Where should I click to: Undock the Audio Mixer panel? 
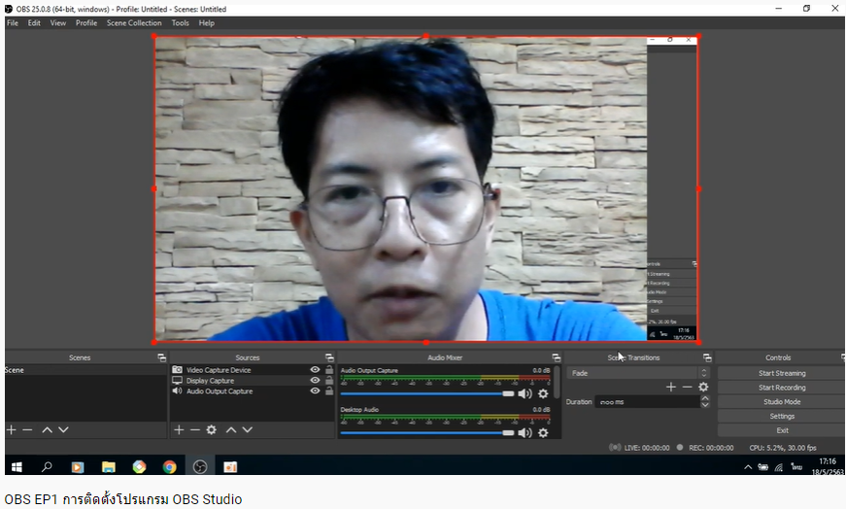point(556,357)
